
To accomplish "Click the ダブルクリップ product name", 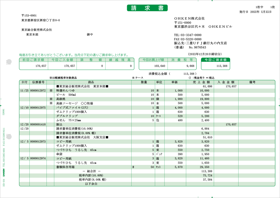I will [67, 116].
